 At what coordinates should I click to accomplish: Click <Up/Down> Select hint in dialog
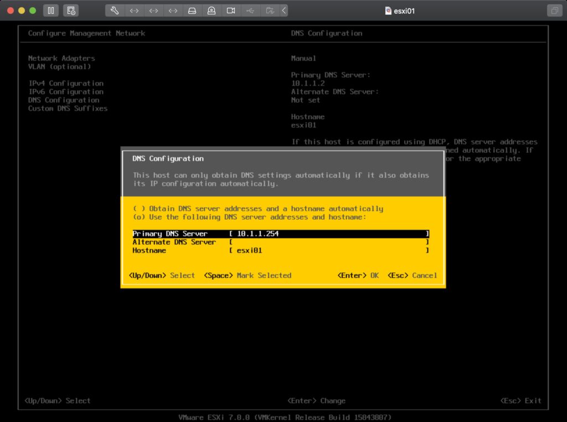pos(162,276)
